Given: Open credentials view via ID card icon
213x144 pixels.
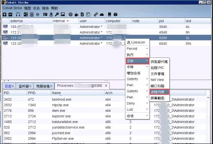Looking at the screenshot, I should 45,15.
